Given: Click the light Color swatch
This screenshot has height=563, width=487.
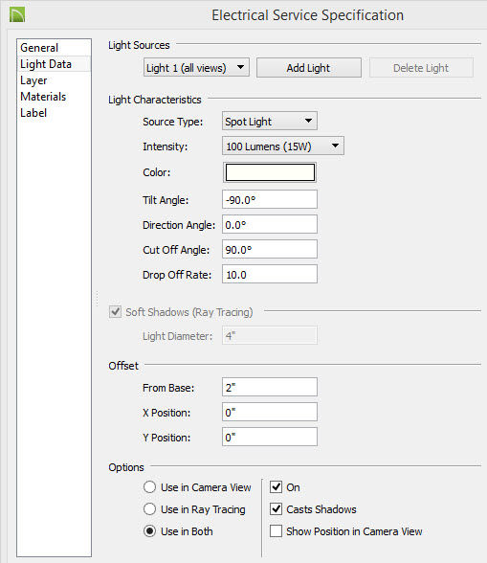Looking at the screenshot, I should click(270, 172).
